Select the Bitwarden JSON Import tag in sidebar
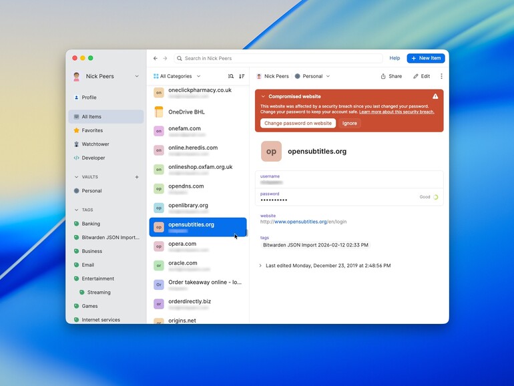Image resolution: width=514 pixels, height=386 pixels. tap(106, 238)
